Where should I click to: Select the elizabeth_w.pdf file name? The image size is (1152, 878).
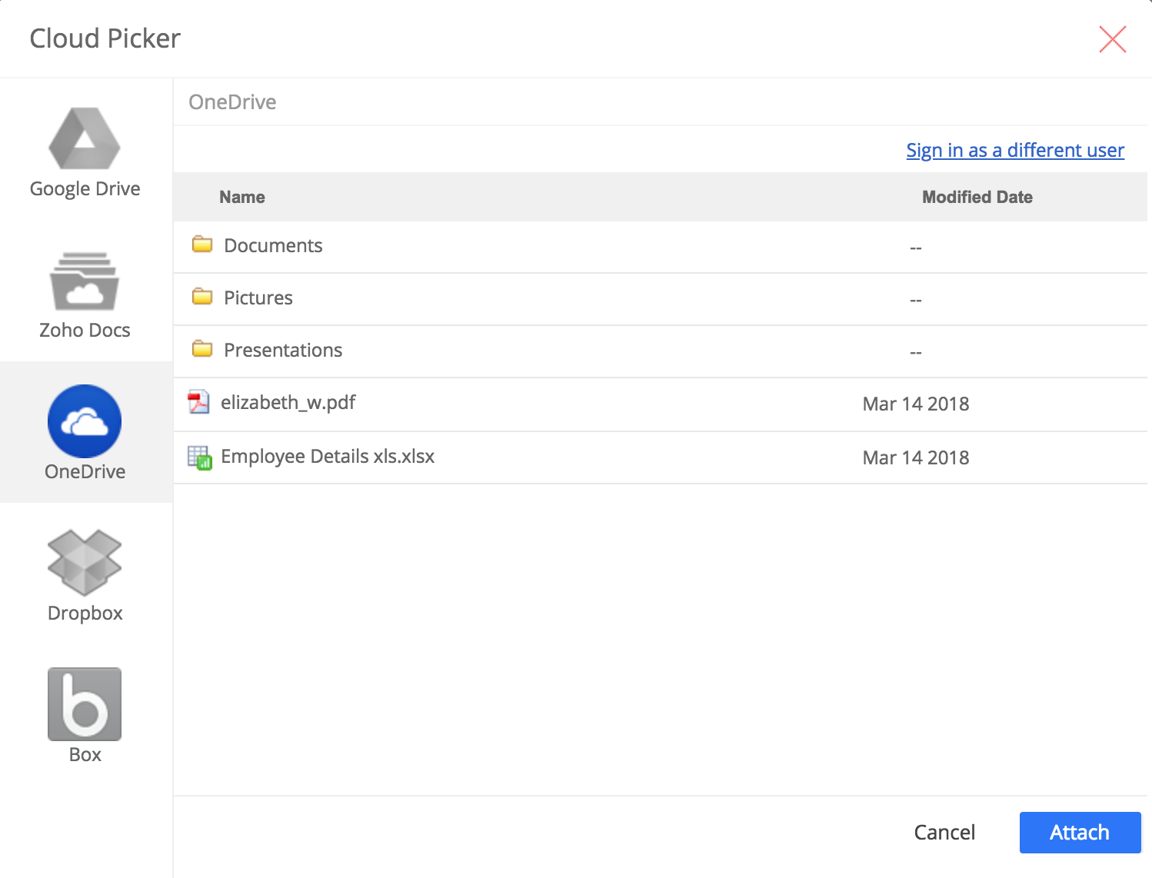288,403
